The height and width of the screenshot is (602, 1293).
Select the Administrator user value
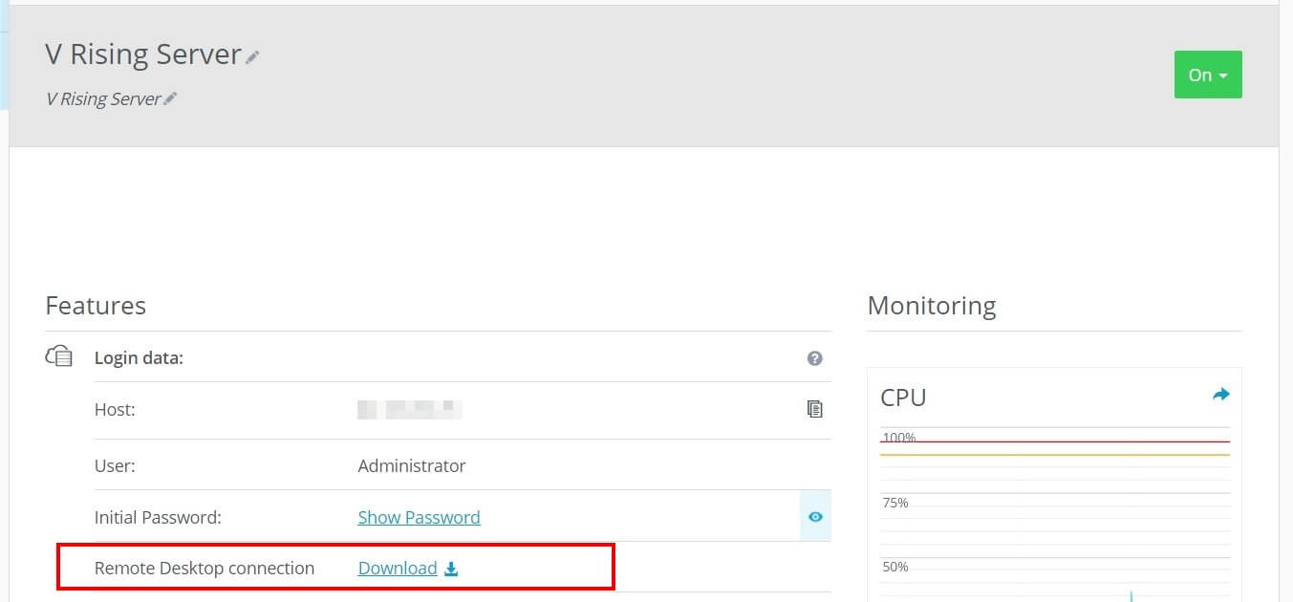(x=412, y=466)
